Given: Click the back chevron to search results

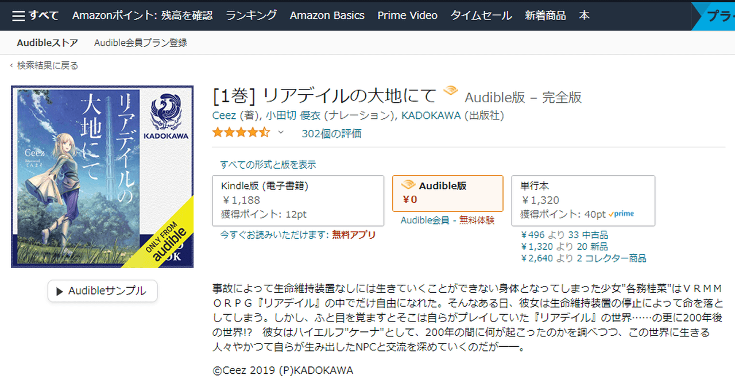Looking at the screenshot, I should point(11,65).
